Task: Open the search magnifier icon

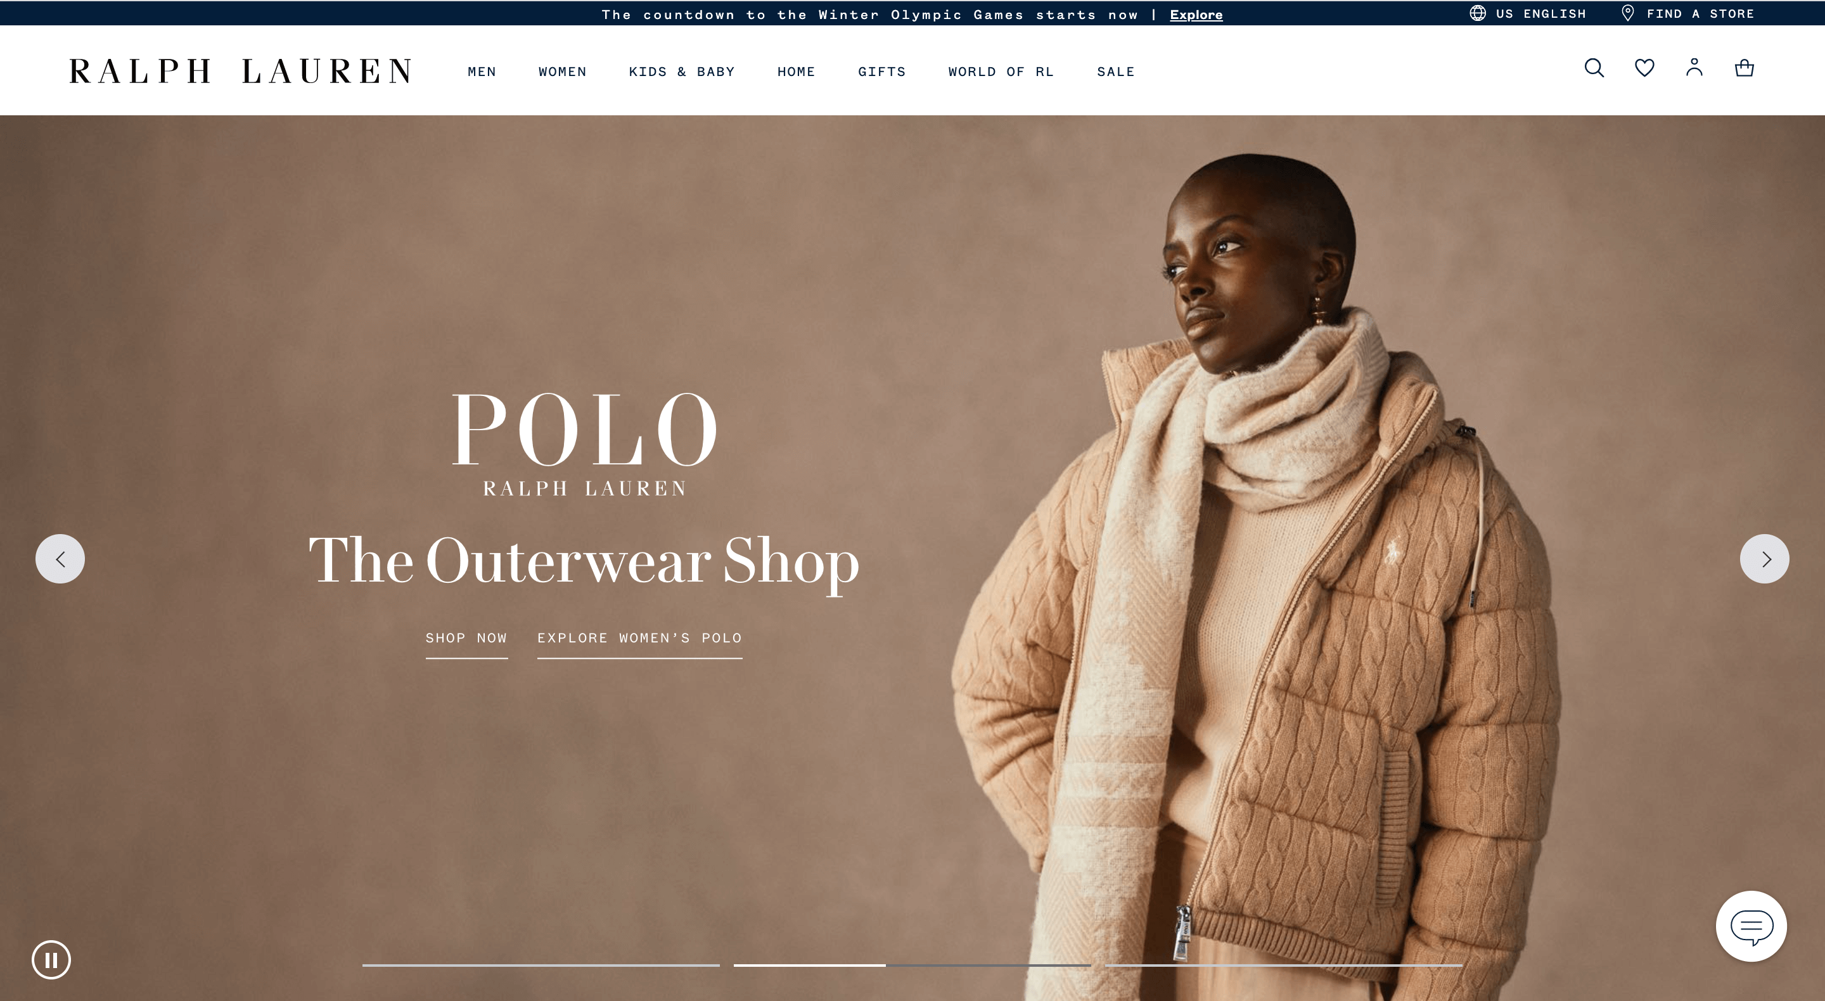Action: click(x=1594, y=68)
